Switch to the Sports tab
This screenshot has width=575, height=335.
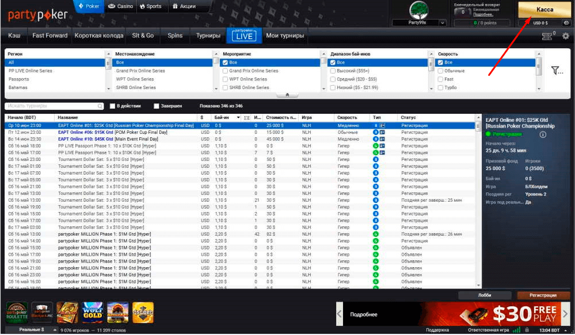(x=151, y=6)
